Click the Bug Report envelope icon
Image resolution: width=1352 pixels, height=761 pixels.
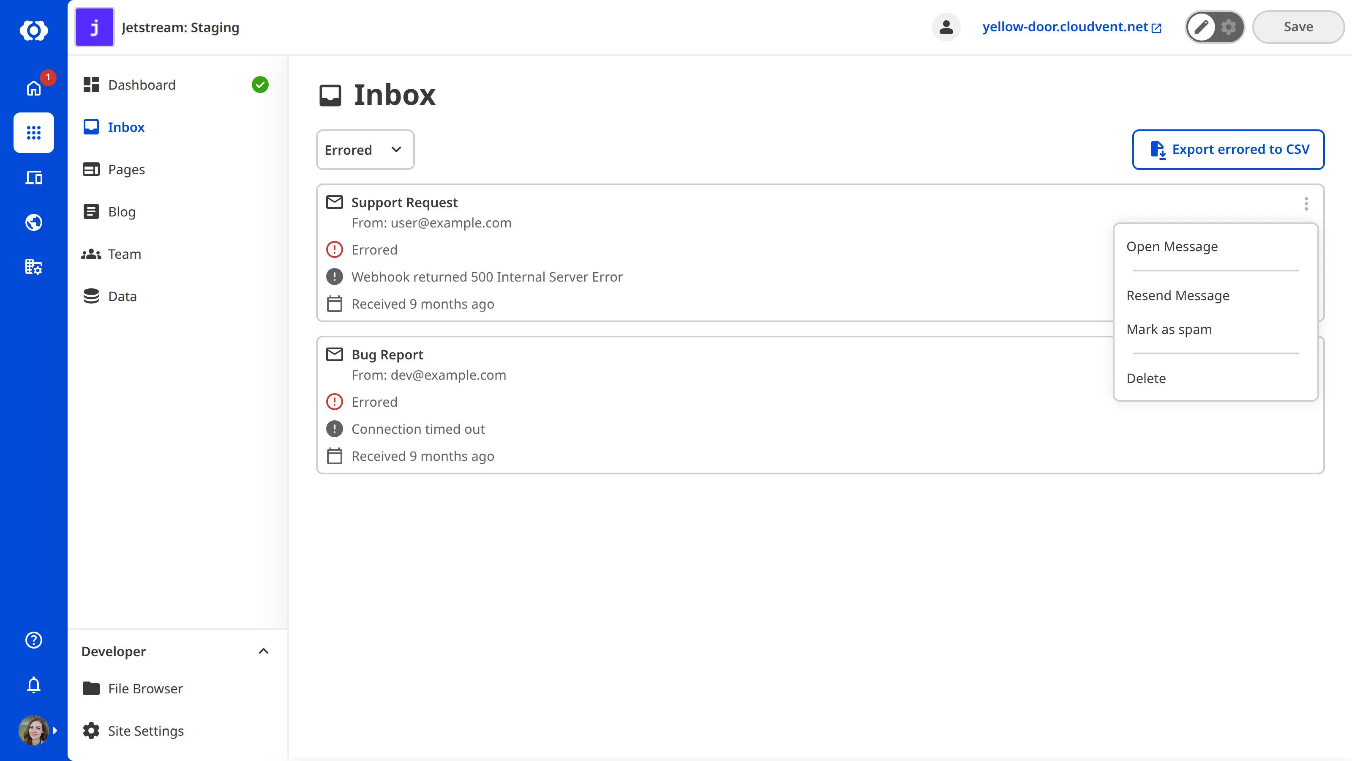click(x=334, y=354)
